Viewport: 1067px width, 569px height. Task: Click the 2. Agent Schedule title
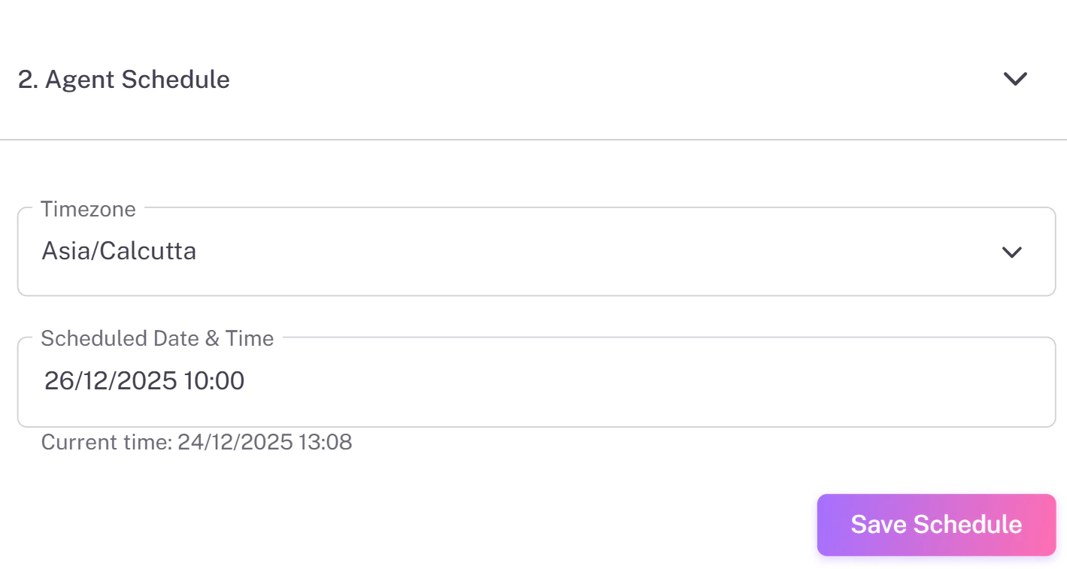(123, 79)
